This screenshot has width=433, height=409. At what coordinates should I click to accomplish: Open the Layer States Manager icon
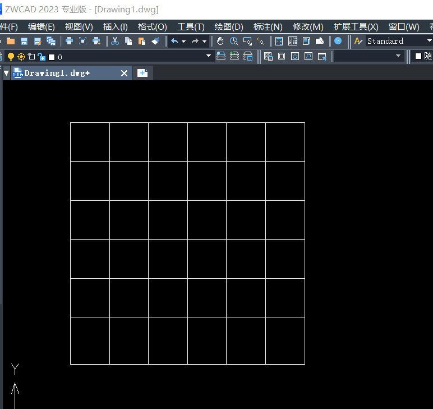[x=248, y=56]
